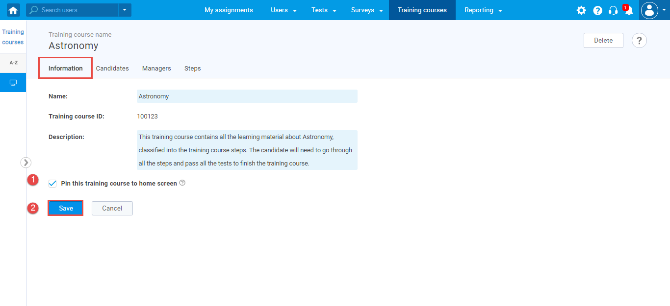Image resolution: width=670 pixels, height=306 pixels.
Task: Uncheck Pin this training course to home screen
Action: pos(52,184)
